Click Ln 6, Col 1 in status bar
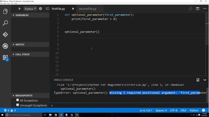Screen dimensions: 209x117 pyautogui.click(x=146, y=110)
